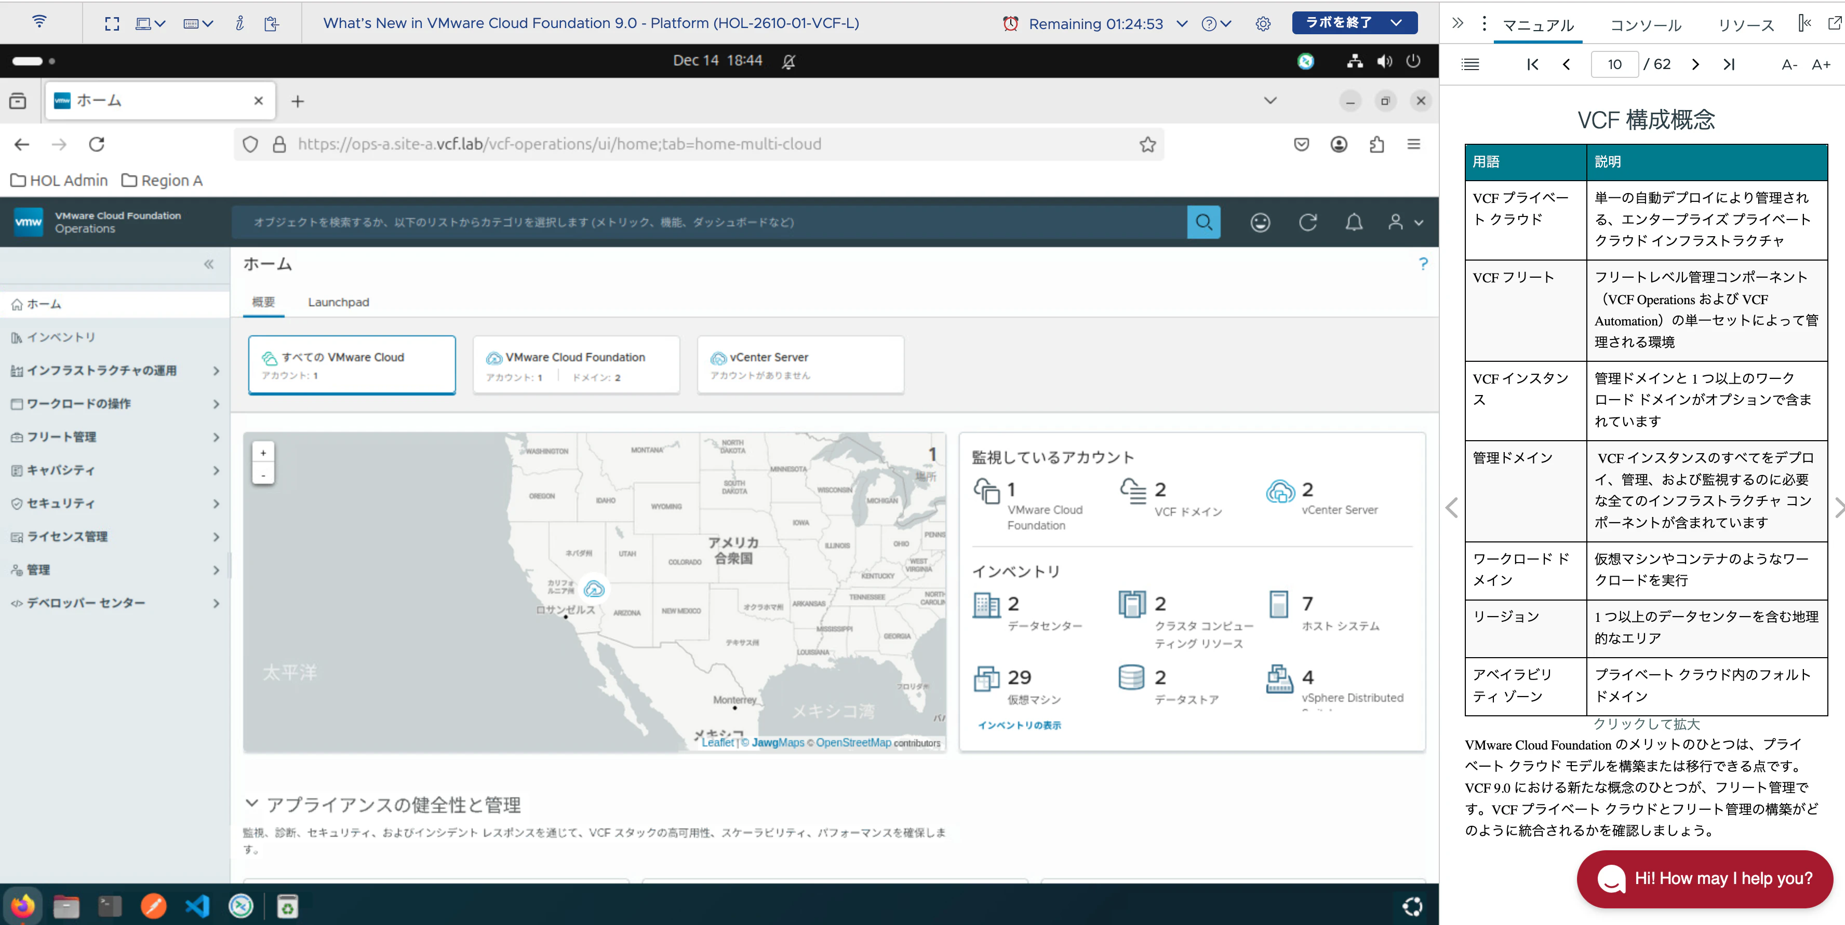Screen dimensions: 1845x925
Task: Increase the manual font size with A+
Action: pos(1821,64)
